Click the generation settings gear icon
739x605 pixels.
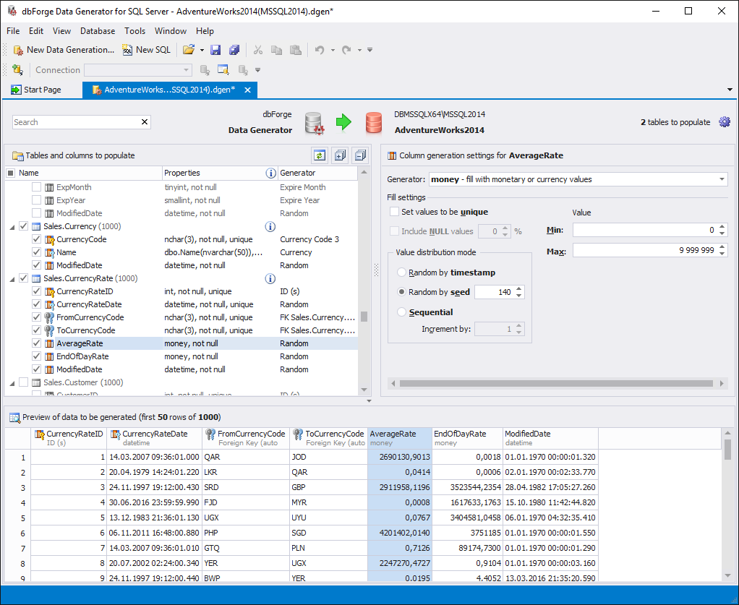pos(725,122)
